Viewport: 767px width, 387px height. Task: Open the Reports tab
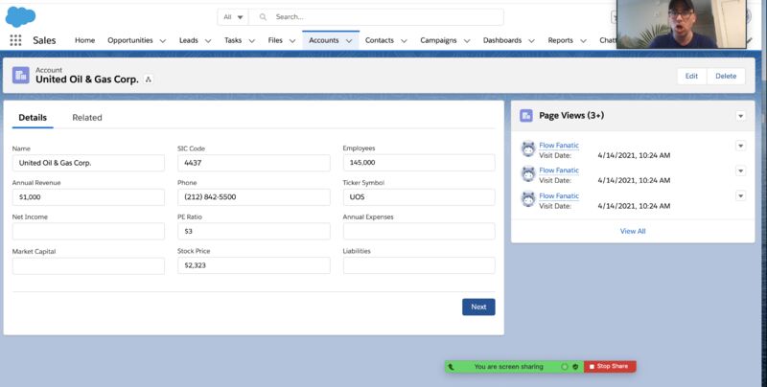point(561,40)
